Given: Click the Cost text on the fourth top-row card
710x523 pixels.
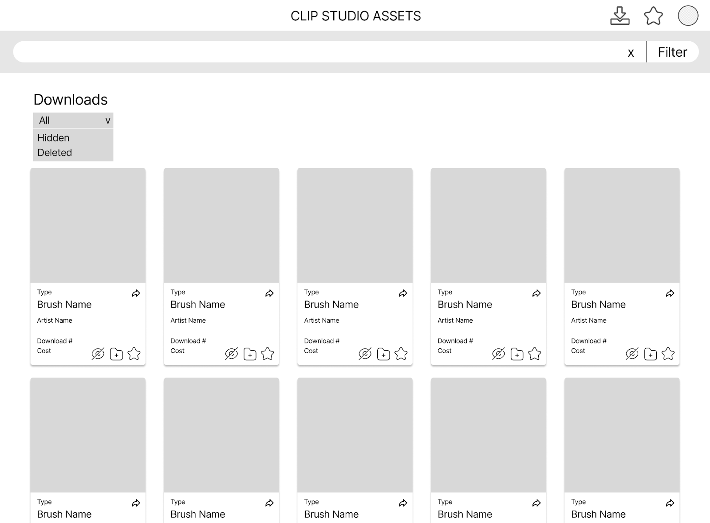Looking at the screenshot, I should click(x=444, y=351).
